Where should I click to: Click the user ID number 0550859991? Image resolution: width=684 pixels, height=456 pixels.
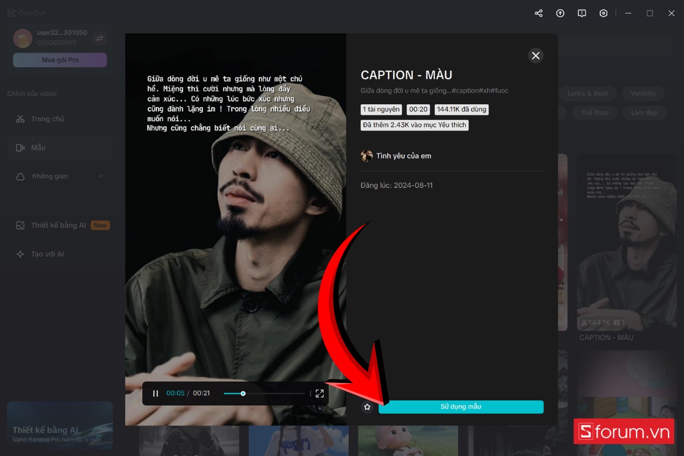click(57, 43)
